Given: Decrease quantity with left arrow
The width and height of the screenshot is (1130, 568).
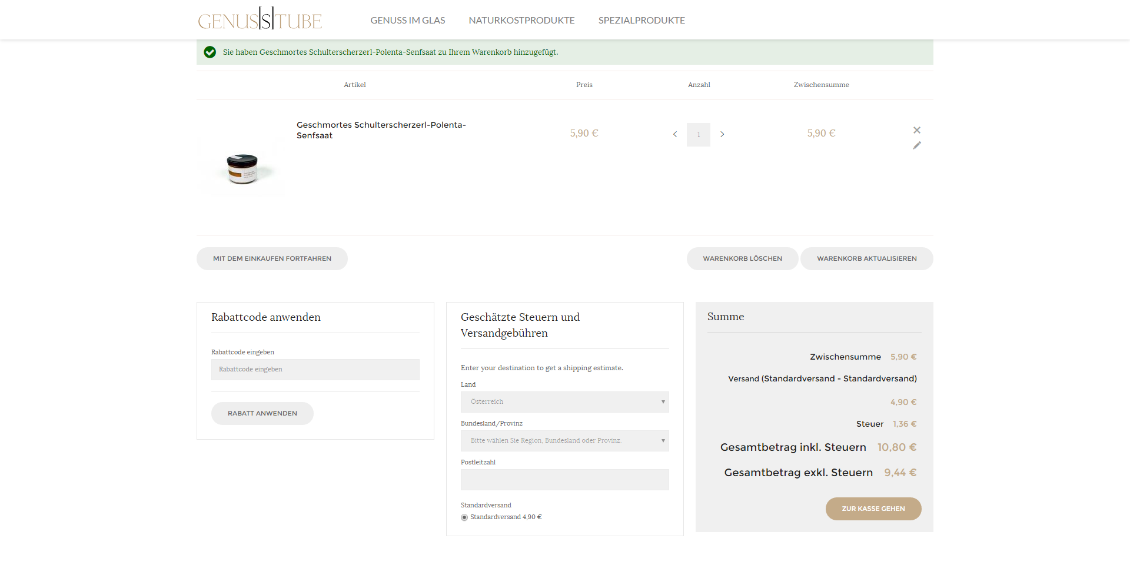Looking at the screenshot, I should tap(675, 135).
